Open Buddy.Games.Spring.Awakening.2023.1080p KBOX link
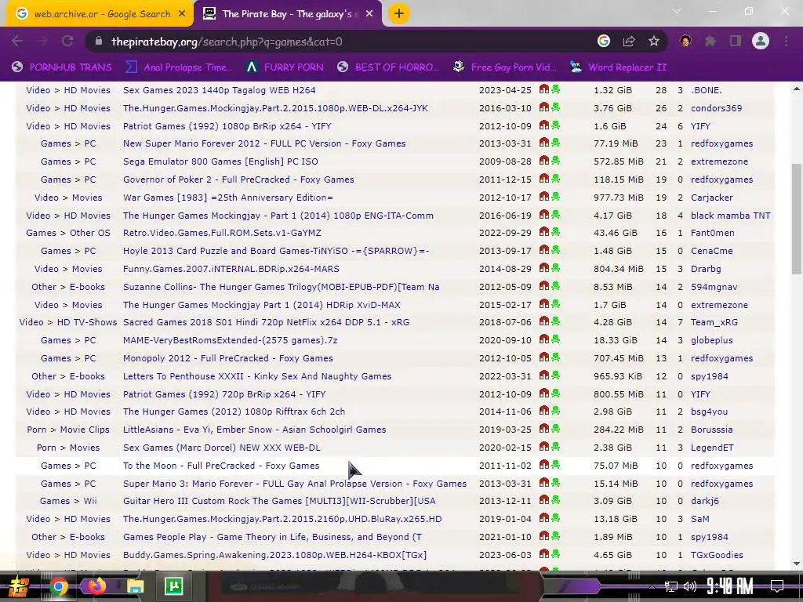Viewport: 803px width, 602px height. pos(274,555)
